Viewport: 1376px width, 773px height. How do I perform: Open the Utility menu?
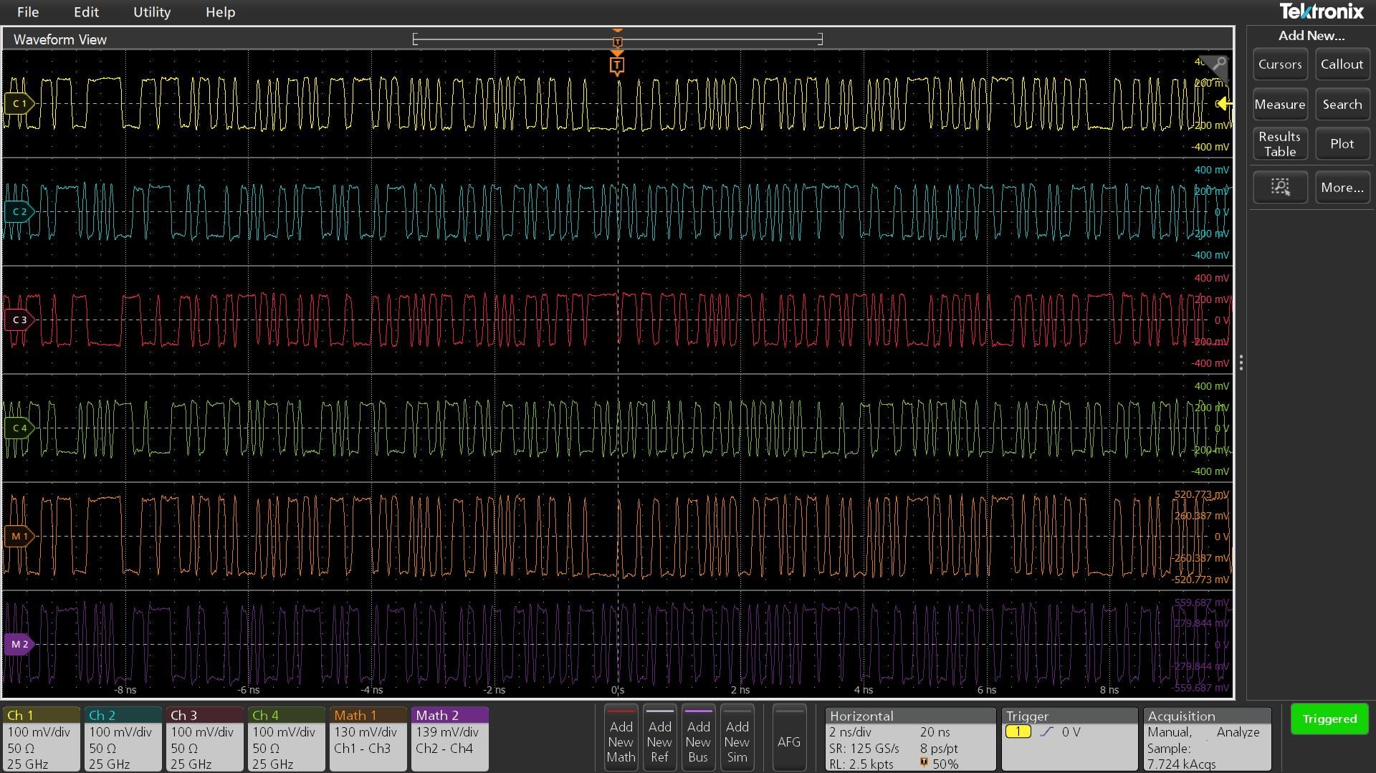[152, 12]
